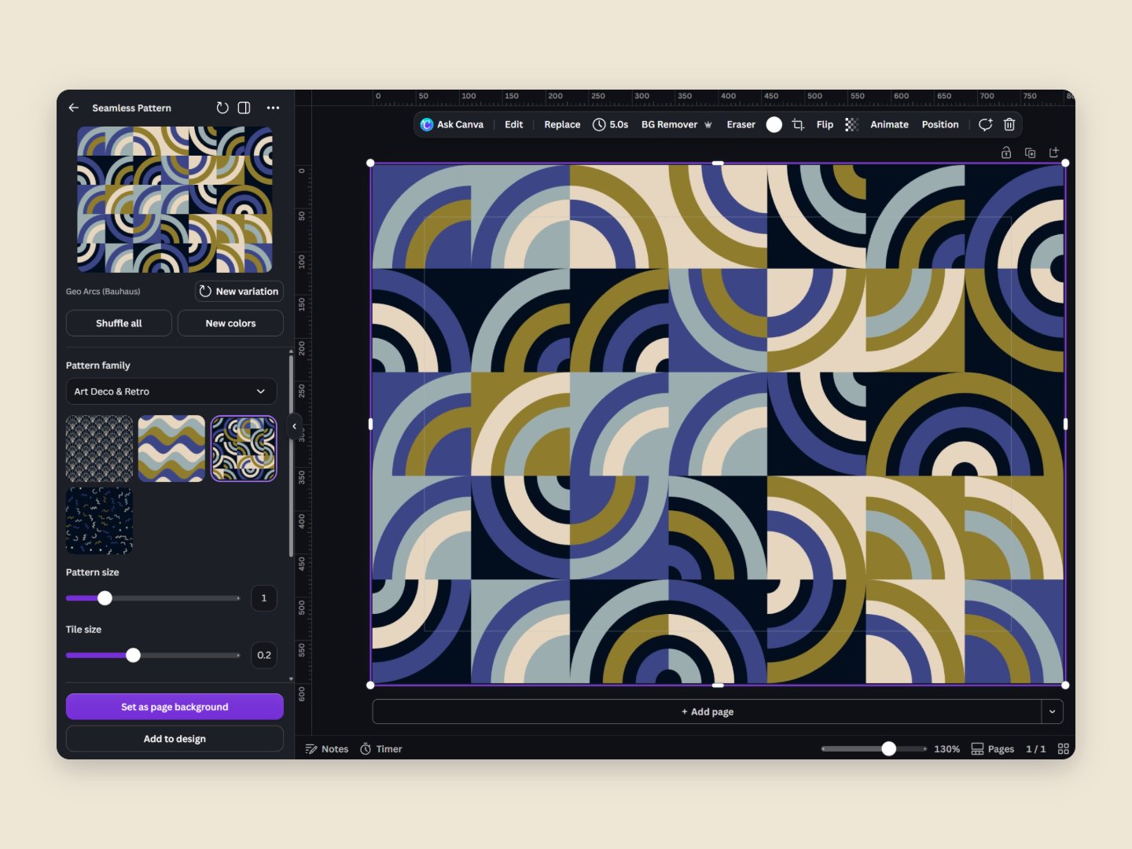Screen dimensions: 1132x849
Task: Generate a New variation
Action: [x=239, y=291]
